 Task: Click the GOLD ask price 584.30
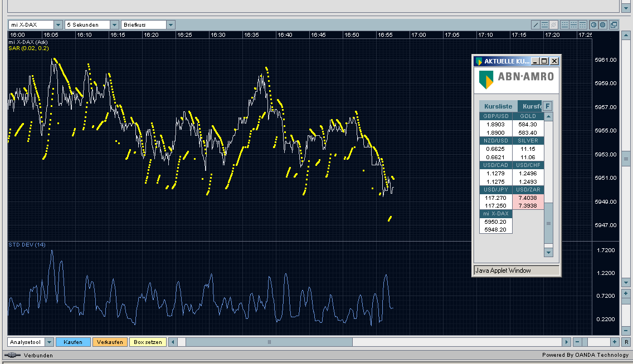tap(528, 125)
